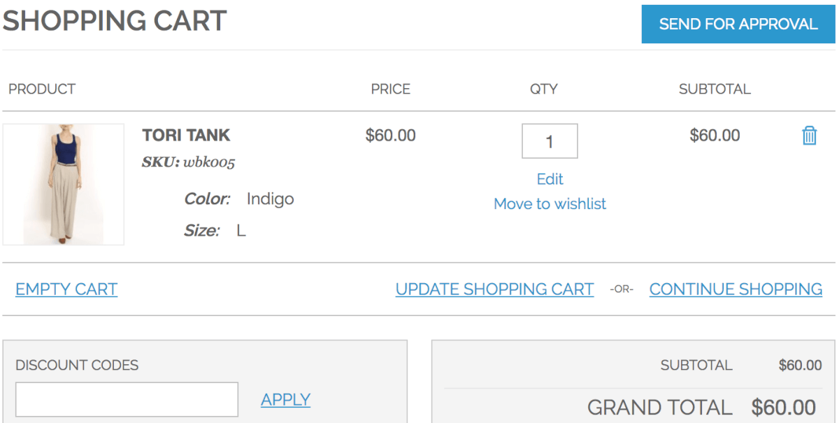This screenshot has height=423, width=839.
Task: Click the Price column header
Action: (390, 89)
